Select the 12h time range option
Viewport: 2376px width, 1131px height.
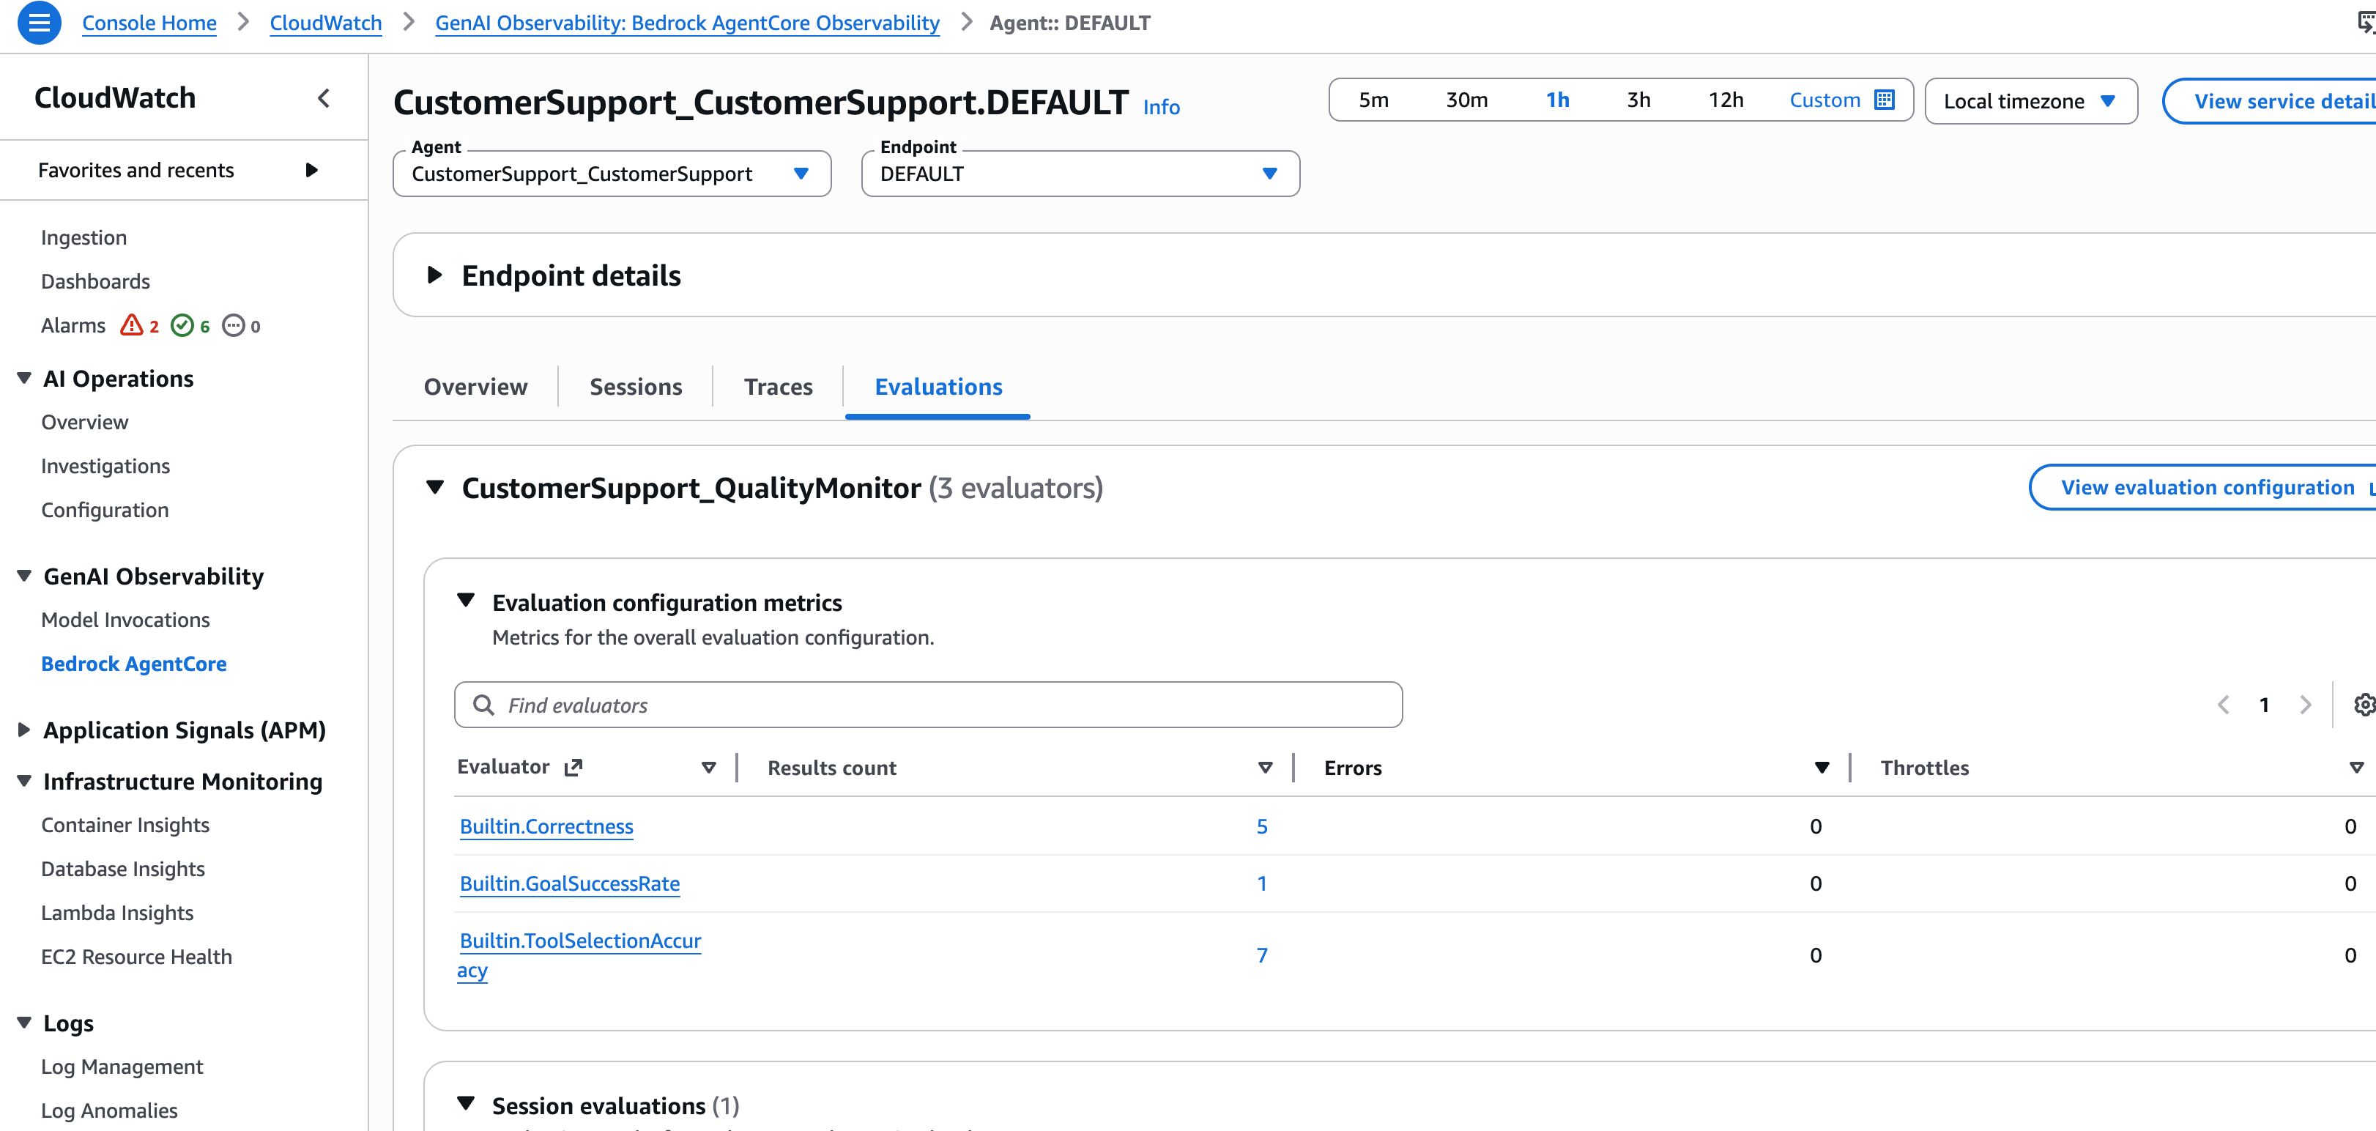[1725, 100]
